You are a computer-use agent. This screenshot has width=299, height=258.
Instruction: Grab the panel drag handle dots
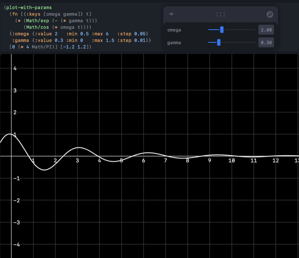(221, 15)
